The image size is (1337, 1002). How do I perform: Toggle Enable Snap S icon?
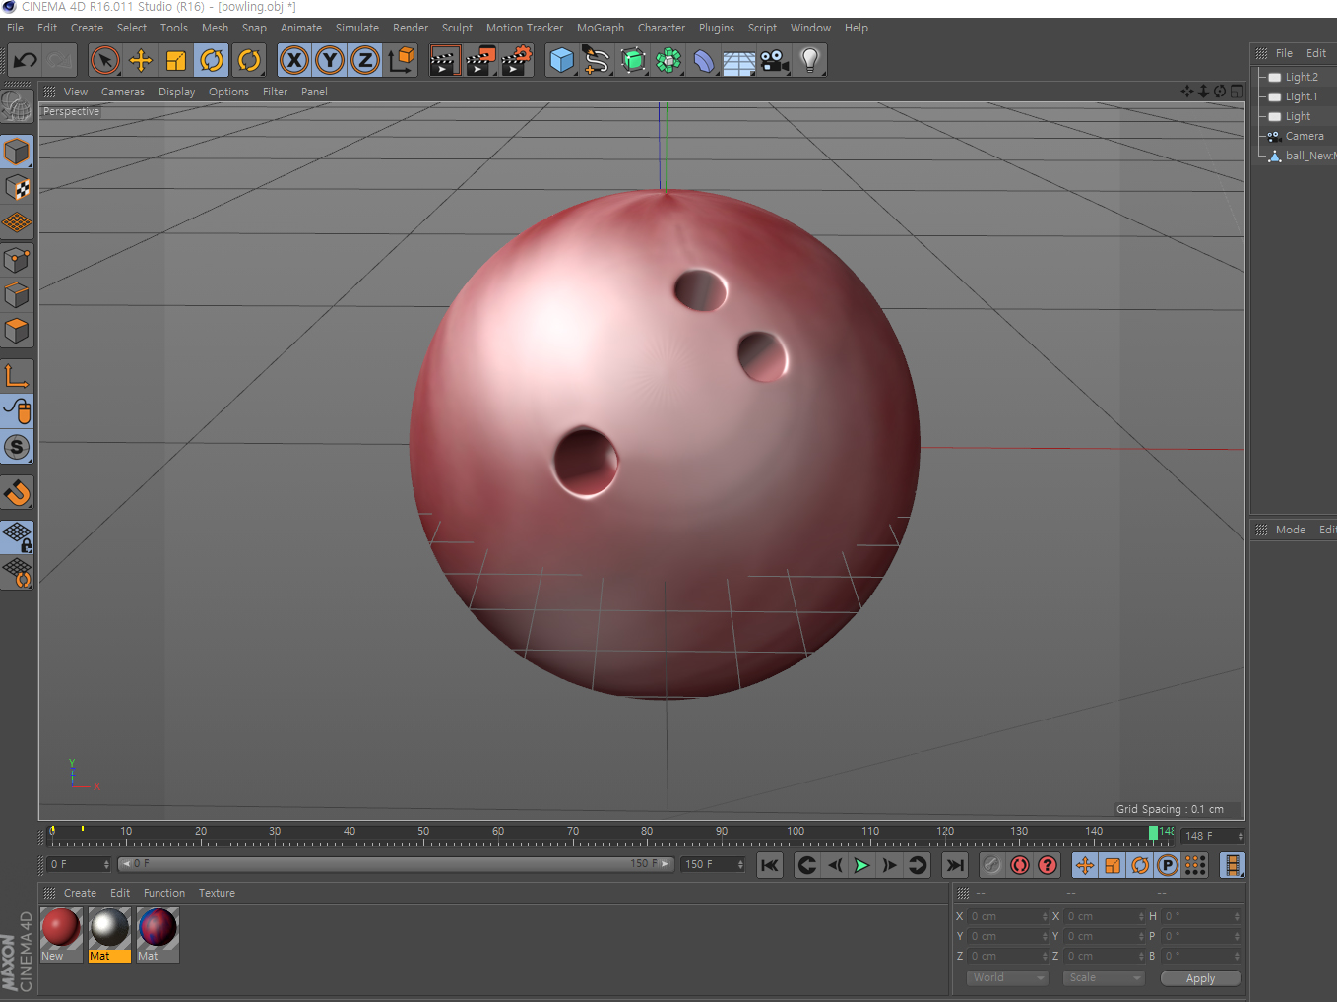point(17,447)
